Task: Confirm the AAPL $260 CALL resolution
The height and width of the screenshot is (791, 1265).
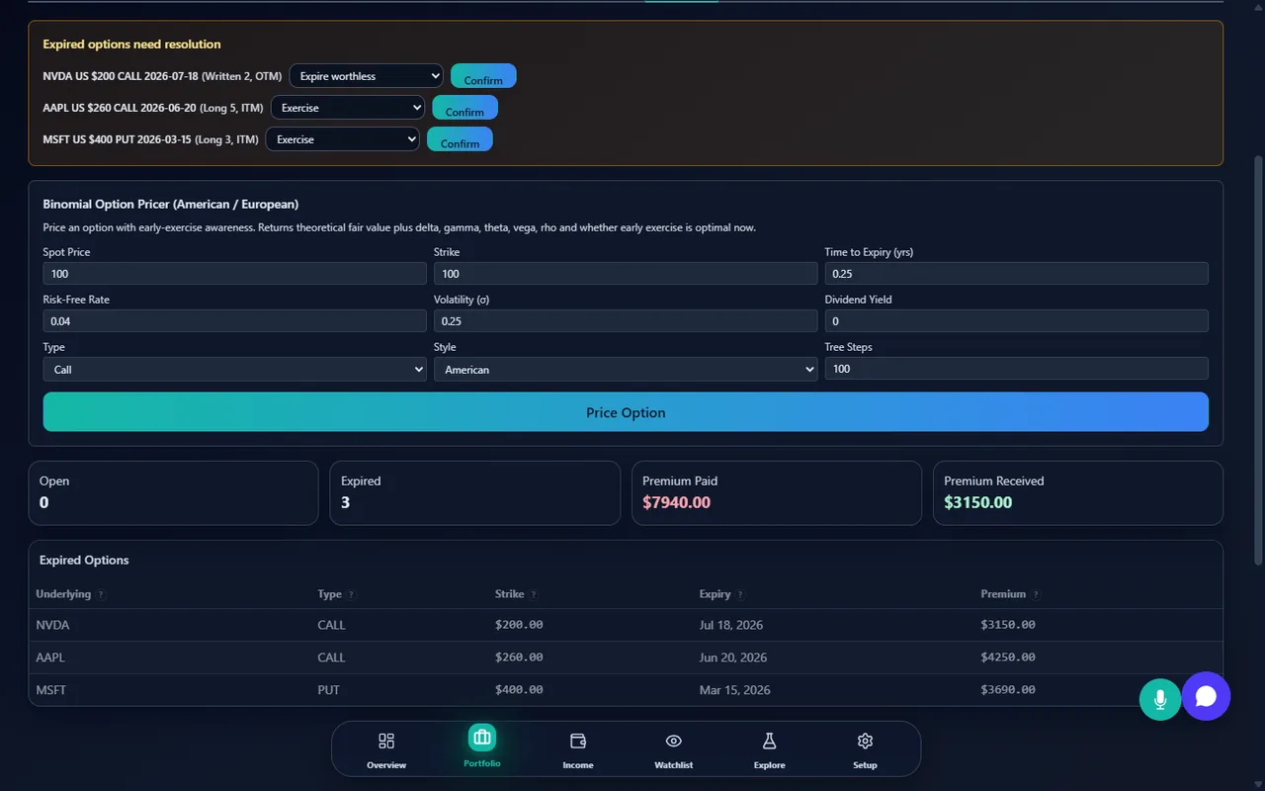Action: [x=464, y=108]
